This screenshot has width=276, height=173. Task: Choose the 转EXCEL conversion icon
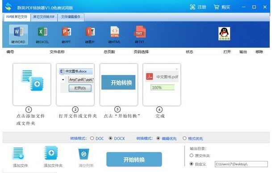point(42,35)
